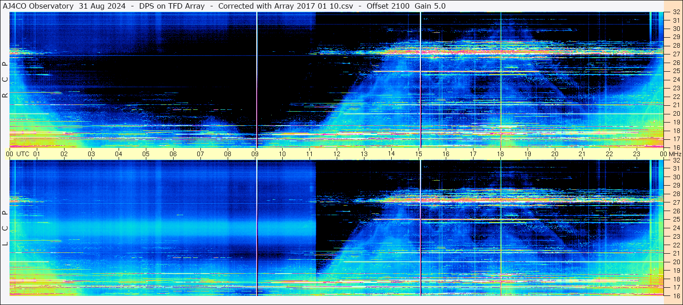Select the "Offset 2100" header value
683x305 pixels.
point(388,6)
